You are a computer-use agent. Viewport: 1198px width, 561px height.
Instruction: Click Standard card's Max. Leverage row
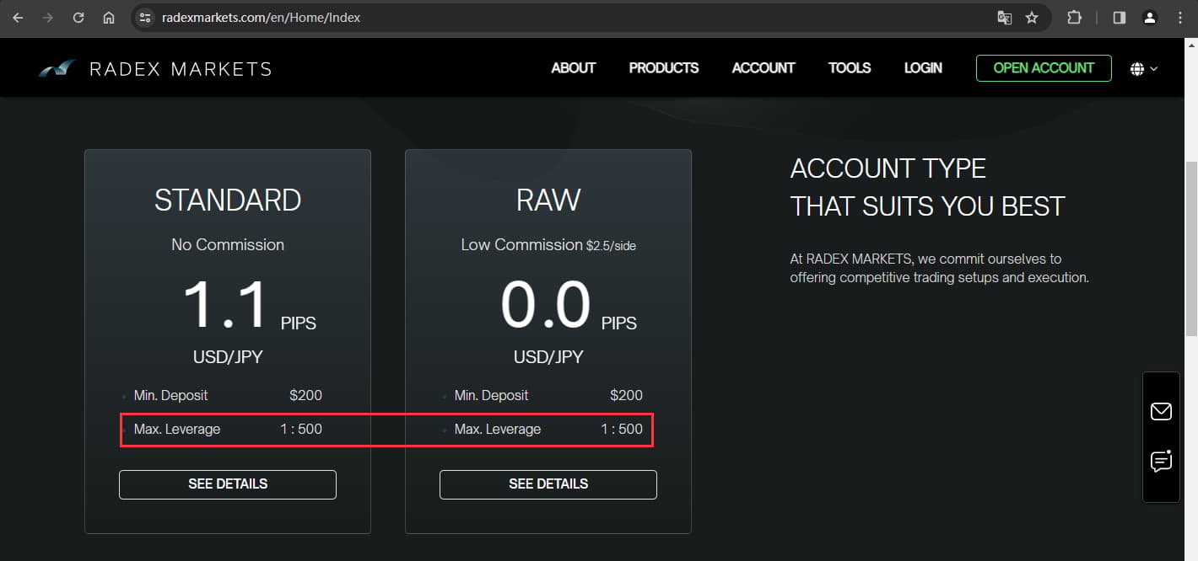click(228, 429)
